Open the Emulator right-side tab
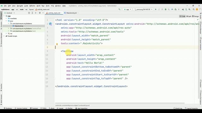 (x=201, y=83)
